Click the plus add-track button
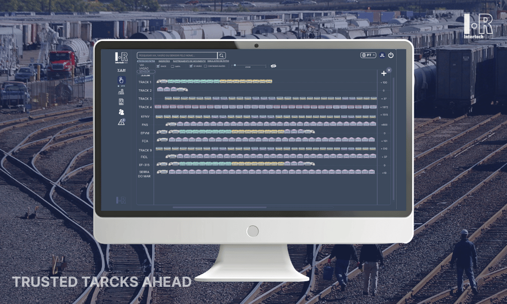Image resolution: width=507 pixels, height=304 pixels. [x=384, y=73]
